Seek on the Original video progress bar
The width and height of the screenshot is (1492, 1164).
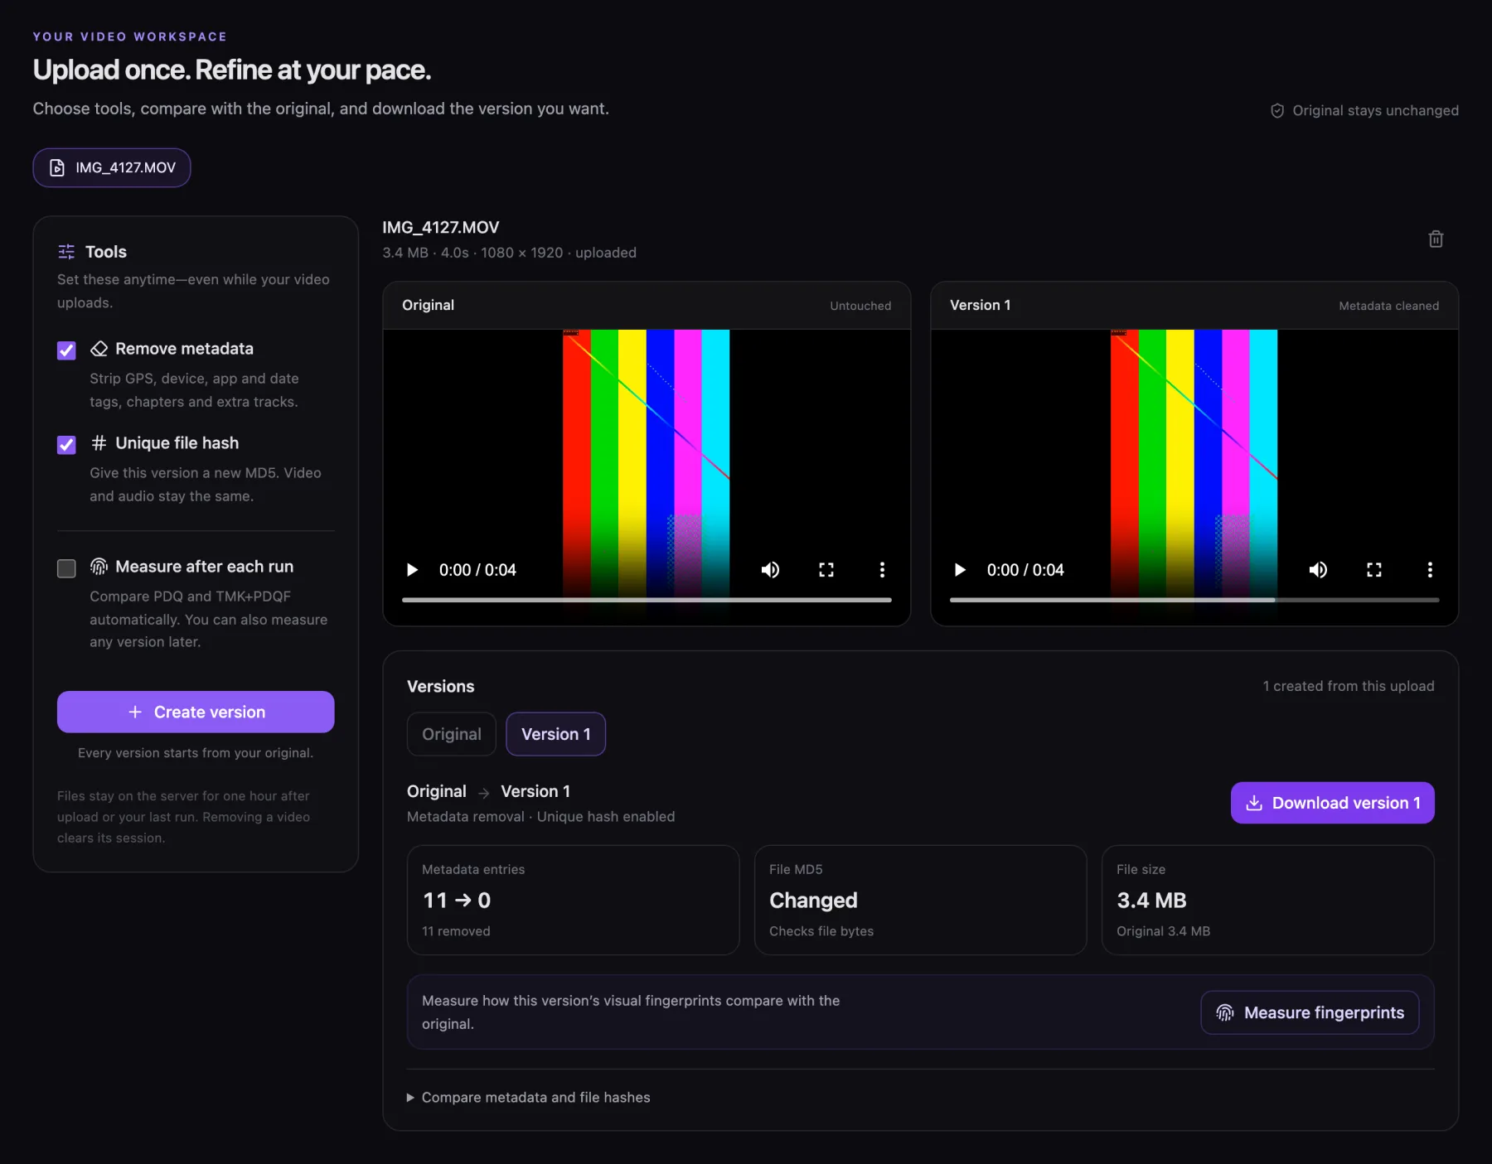tap(647, 600)
